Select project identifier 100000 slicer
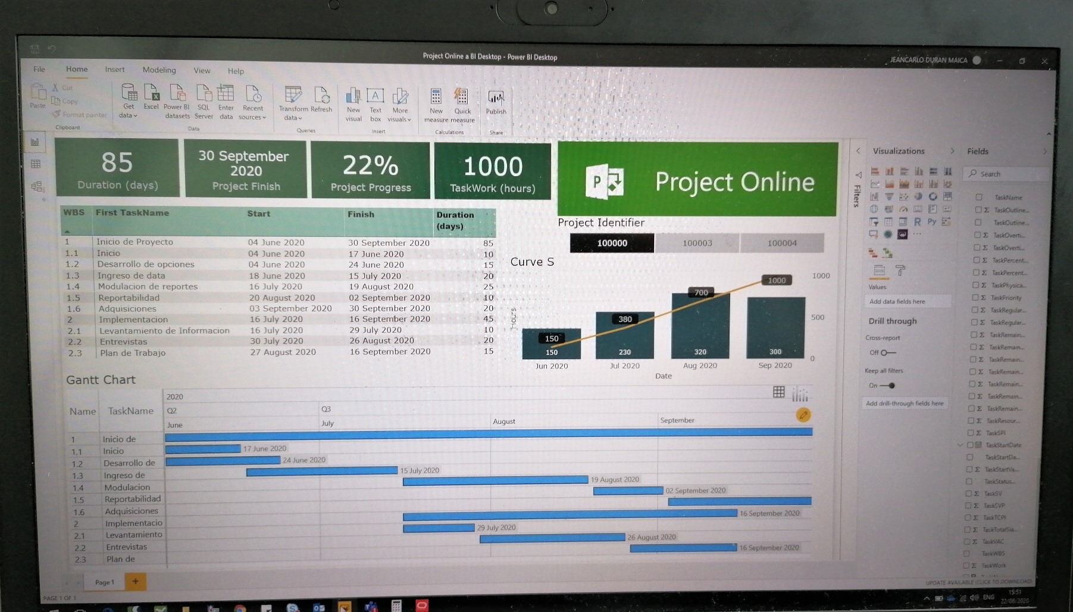The image size is (1073, 612). [612, 243]
